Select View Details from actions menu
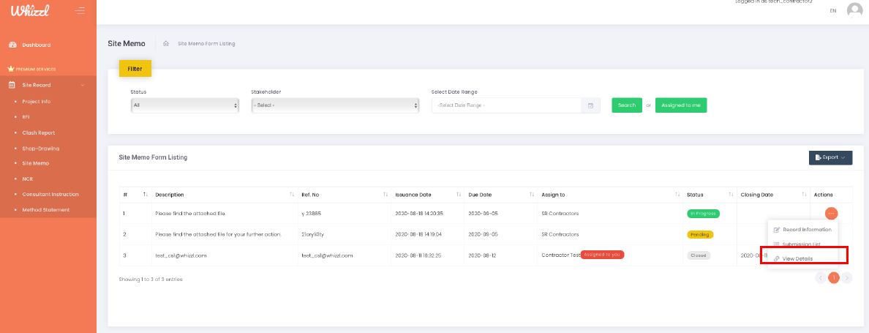Screen dimensions: 869x333 [797, 258]
